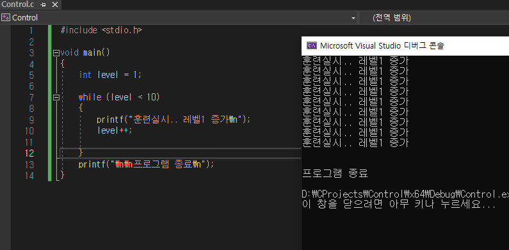Click the 이 창을 닫으려면 console message
This screenshot has width=509, height=250.
(x=399, y=204)
